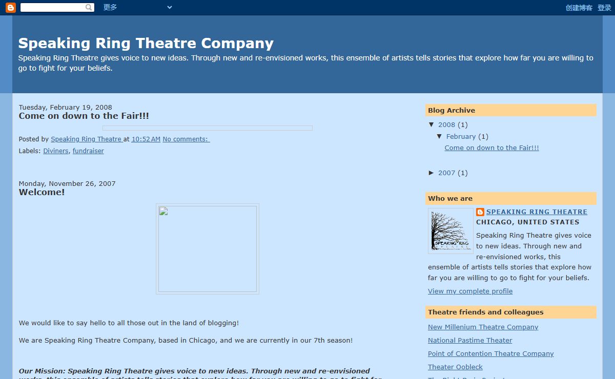Open the Speaking Ring Theatre author link
Image resolution: width=615 pixels, height=379 pixels.
[x=86, y=139]
